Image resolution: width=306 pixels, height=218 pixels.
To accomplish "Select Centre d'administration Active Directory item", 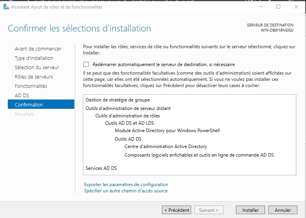I will pyautogui.click(x=165, y=146).
